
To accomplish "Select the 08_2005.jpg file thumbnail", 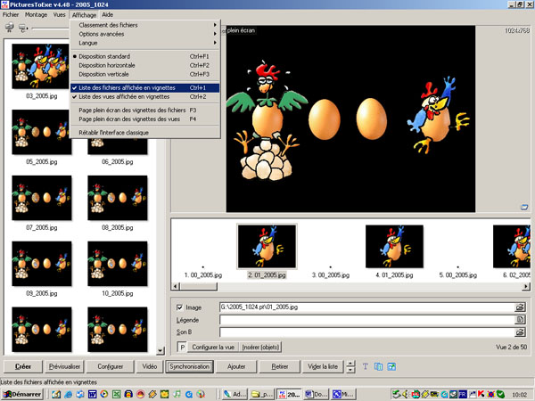I will 118,198.
